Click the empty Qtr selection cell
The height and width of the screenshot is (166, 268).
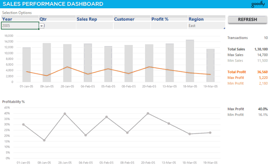click(x=57, y=26)
